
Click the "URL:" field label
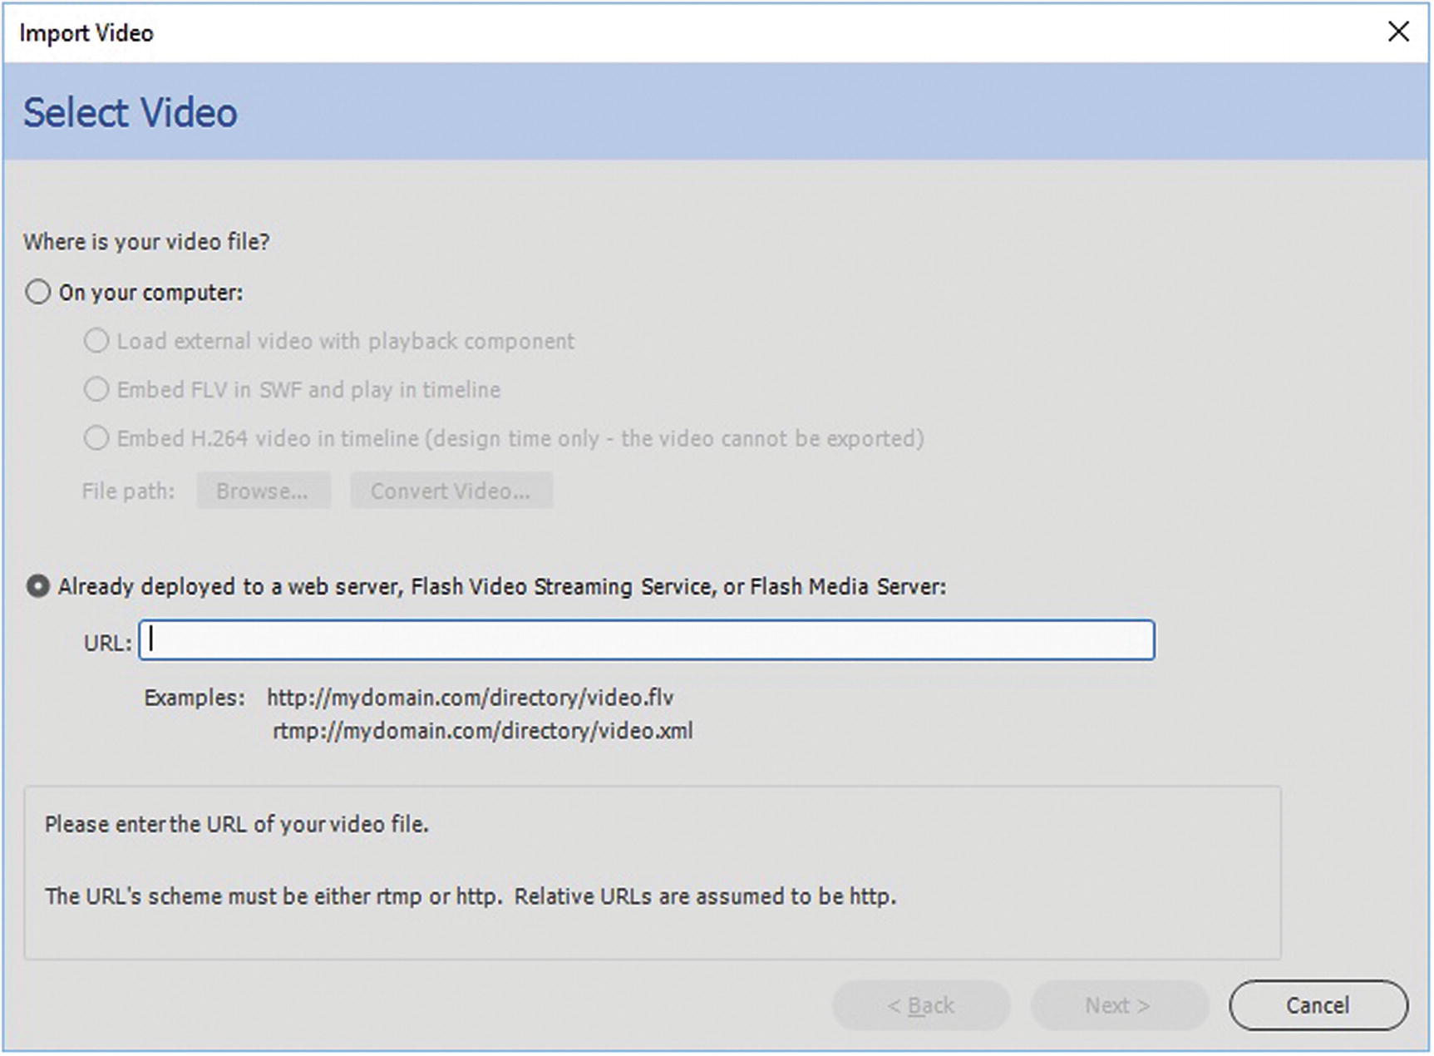pyautogui.click(x=107, y=643)
